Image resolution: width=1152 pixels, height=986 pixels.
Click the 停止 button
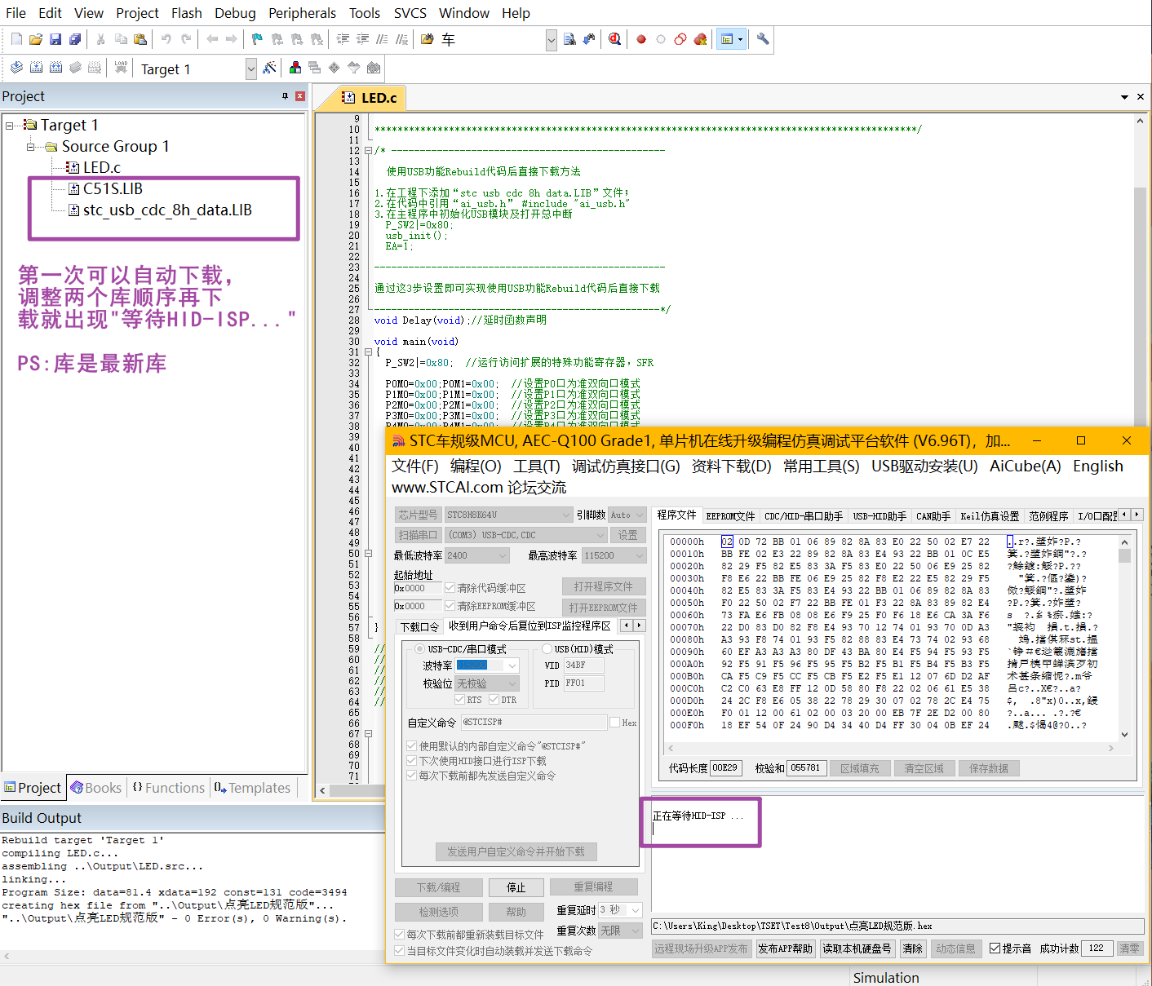pos(516,887)
